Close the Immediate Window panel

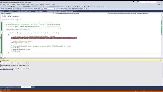click(162, 60)
